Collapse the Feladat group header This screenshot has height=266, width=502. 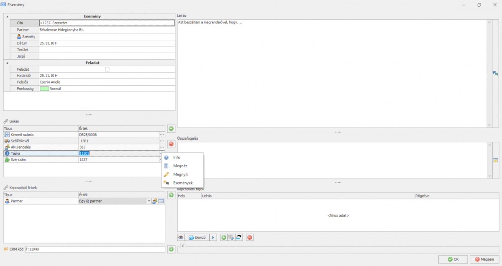8,62
